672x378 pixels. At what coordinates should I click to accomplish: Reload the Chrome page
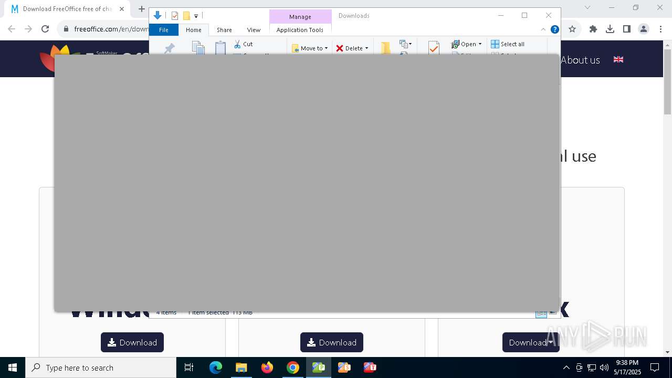[x=45, y=29]
